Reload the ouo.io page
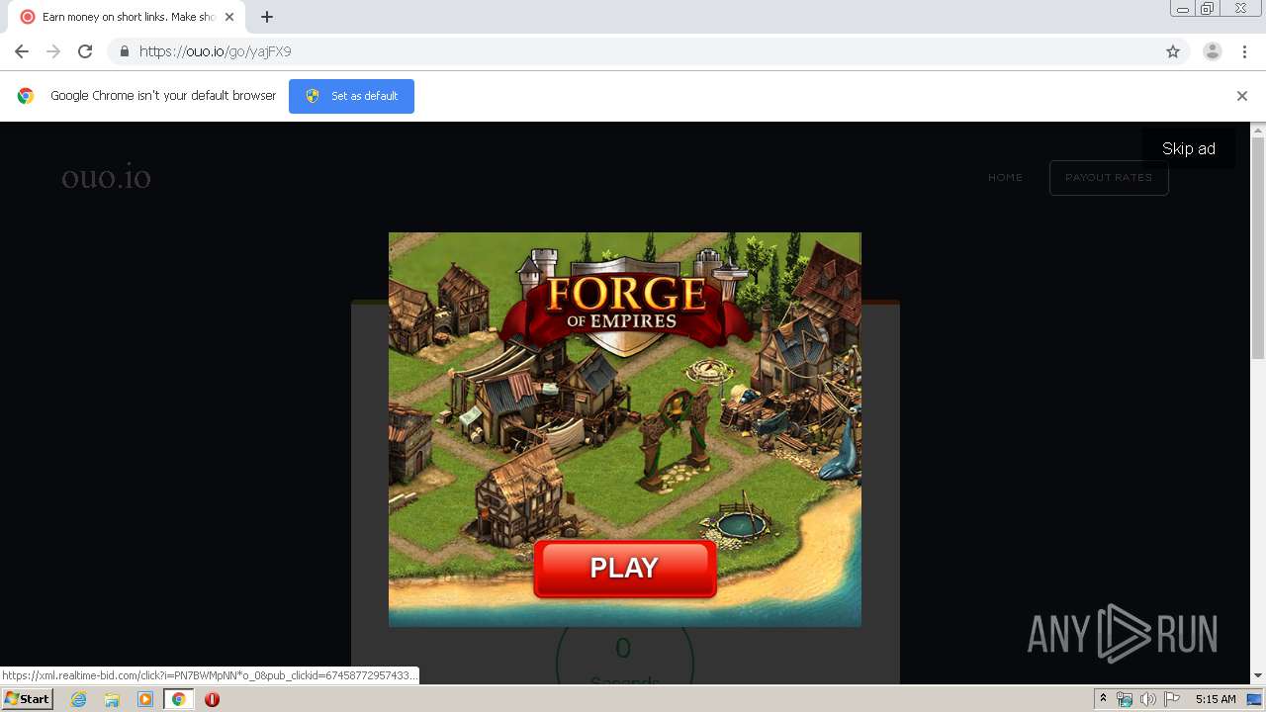This screenshot has height=712, width=1266. tap(85, 51)
